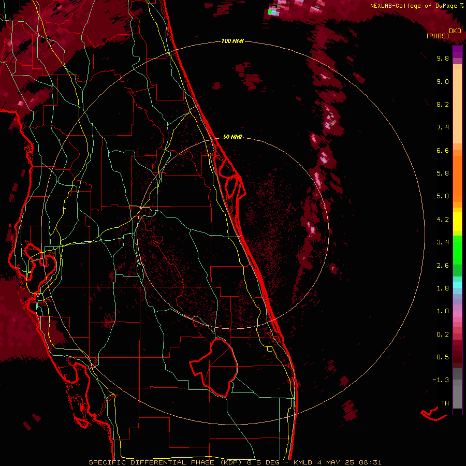Click the SPECIFIC DIFFERENTIAL PHASE caption title
This screenshot has width=466, height=466.
(151, 462)
